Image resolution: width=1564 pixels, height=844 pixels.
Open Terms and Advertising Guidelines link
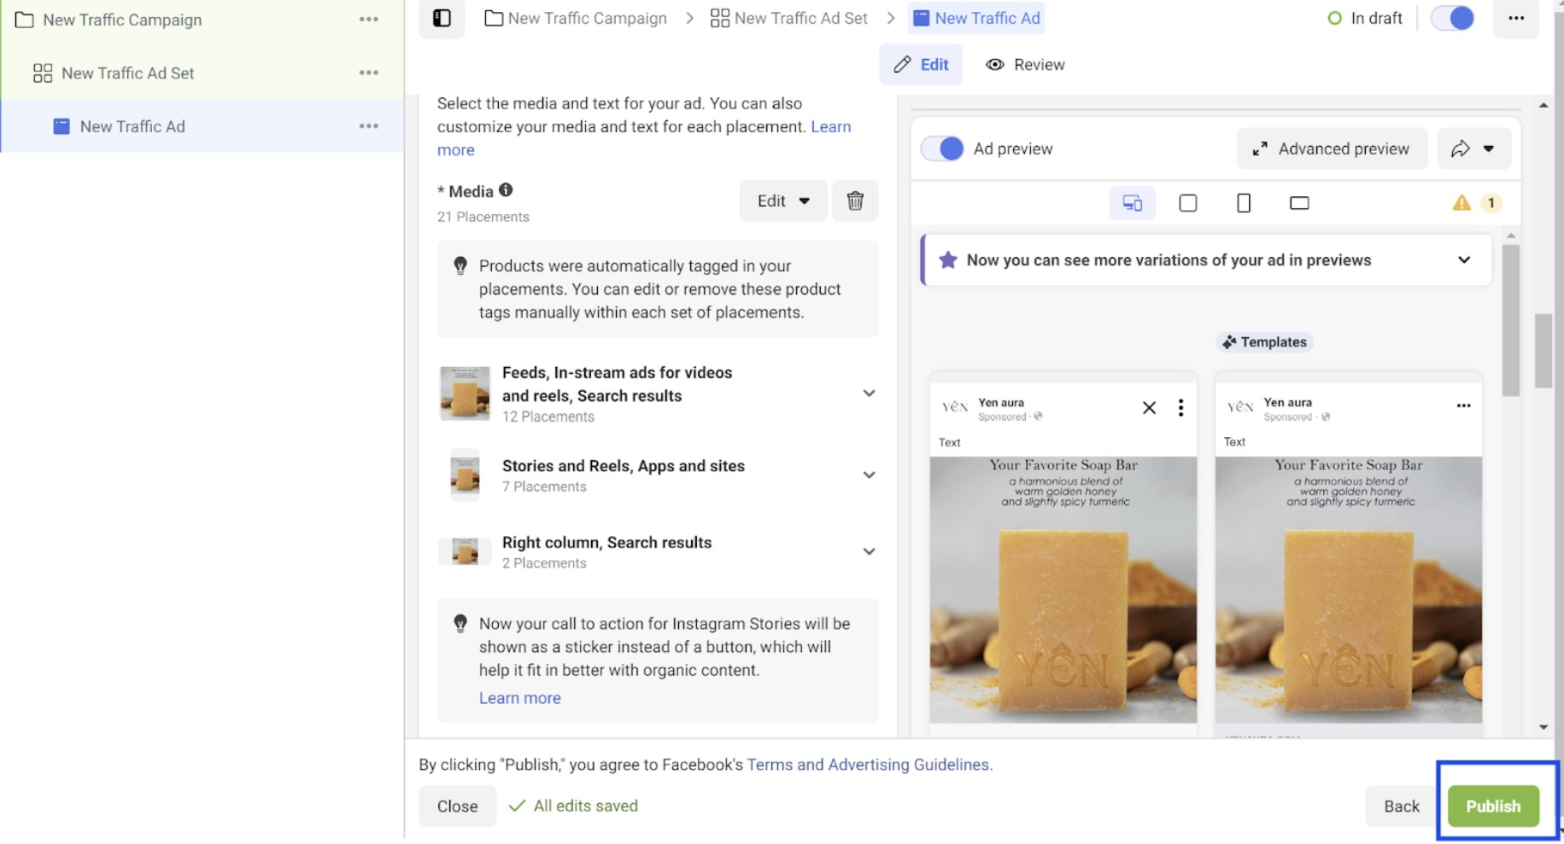pos(868,764)
